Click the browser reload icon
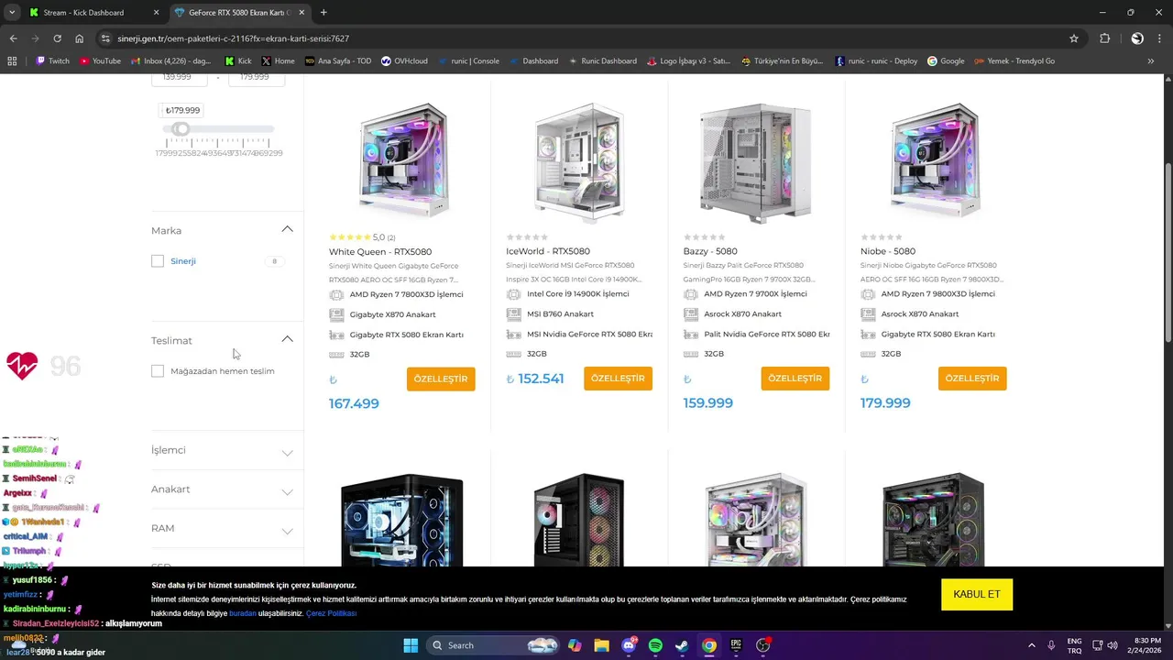Viewport: 1173px width, 660px height. pyautogui.click(x=57, y=38)
